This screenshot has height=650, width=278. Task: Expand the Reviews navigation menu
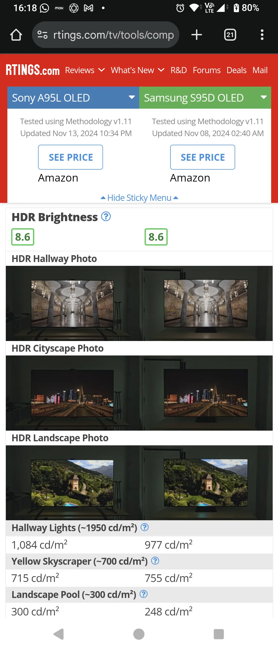85,70
